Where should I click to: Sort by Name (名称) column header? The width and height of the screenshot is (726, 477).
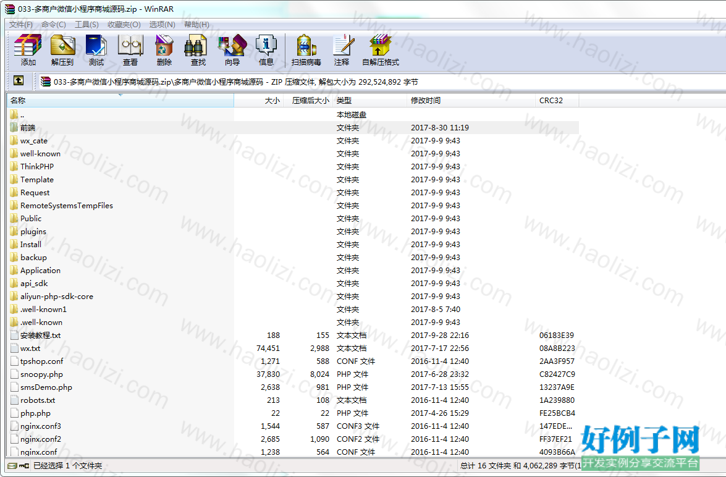pyautogui.click(x=120, y=101)
